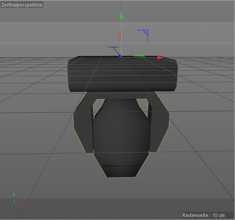Click the Zentralperspektive viewport label
Screen dimensions: 235x220
tap(22, 5)
